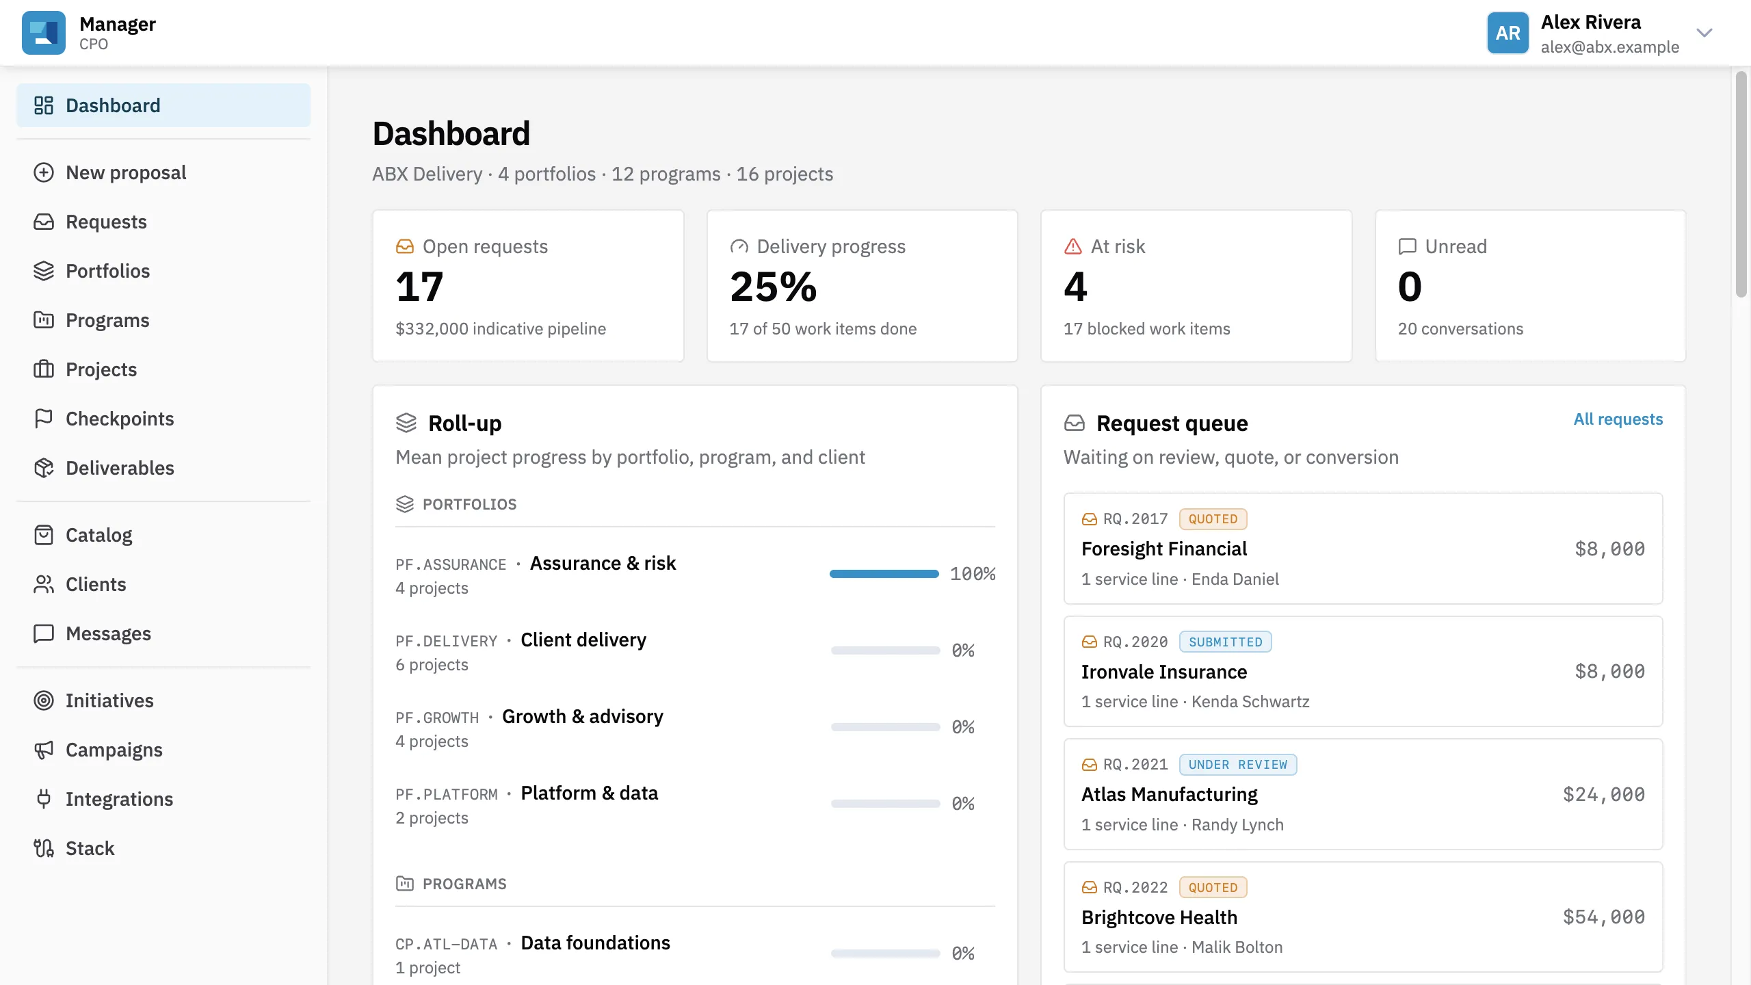Open Deliverables from sidebar
The width and height of the screenshot is (1751, 985).
163,468
